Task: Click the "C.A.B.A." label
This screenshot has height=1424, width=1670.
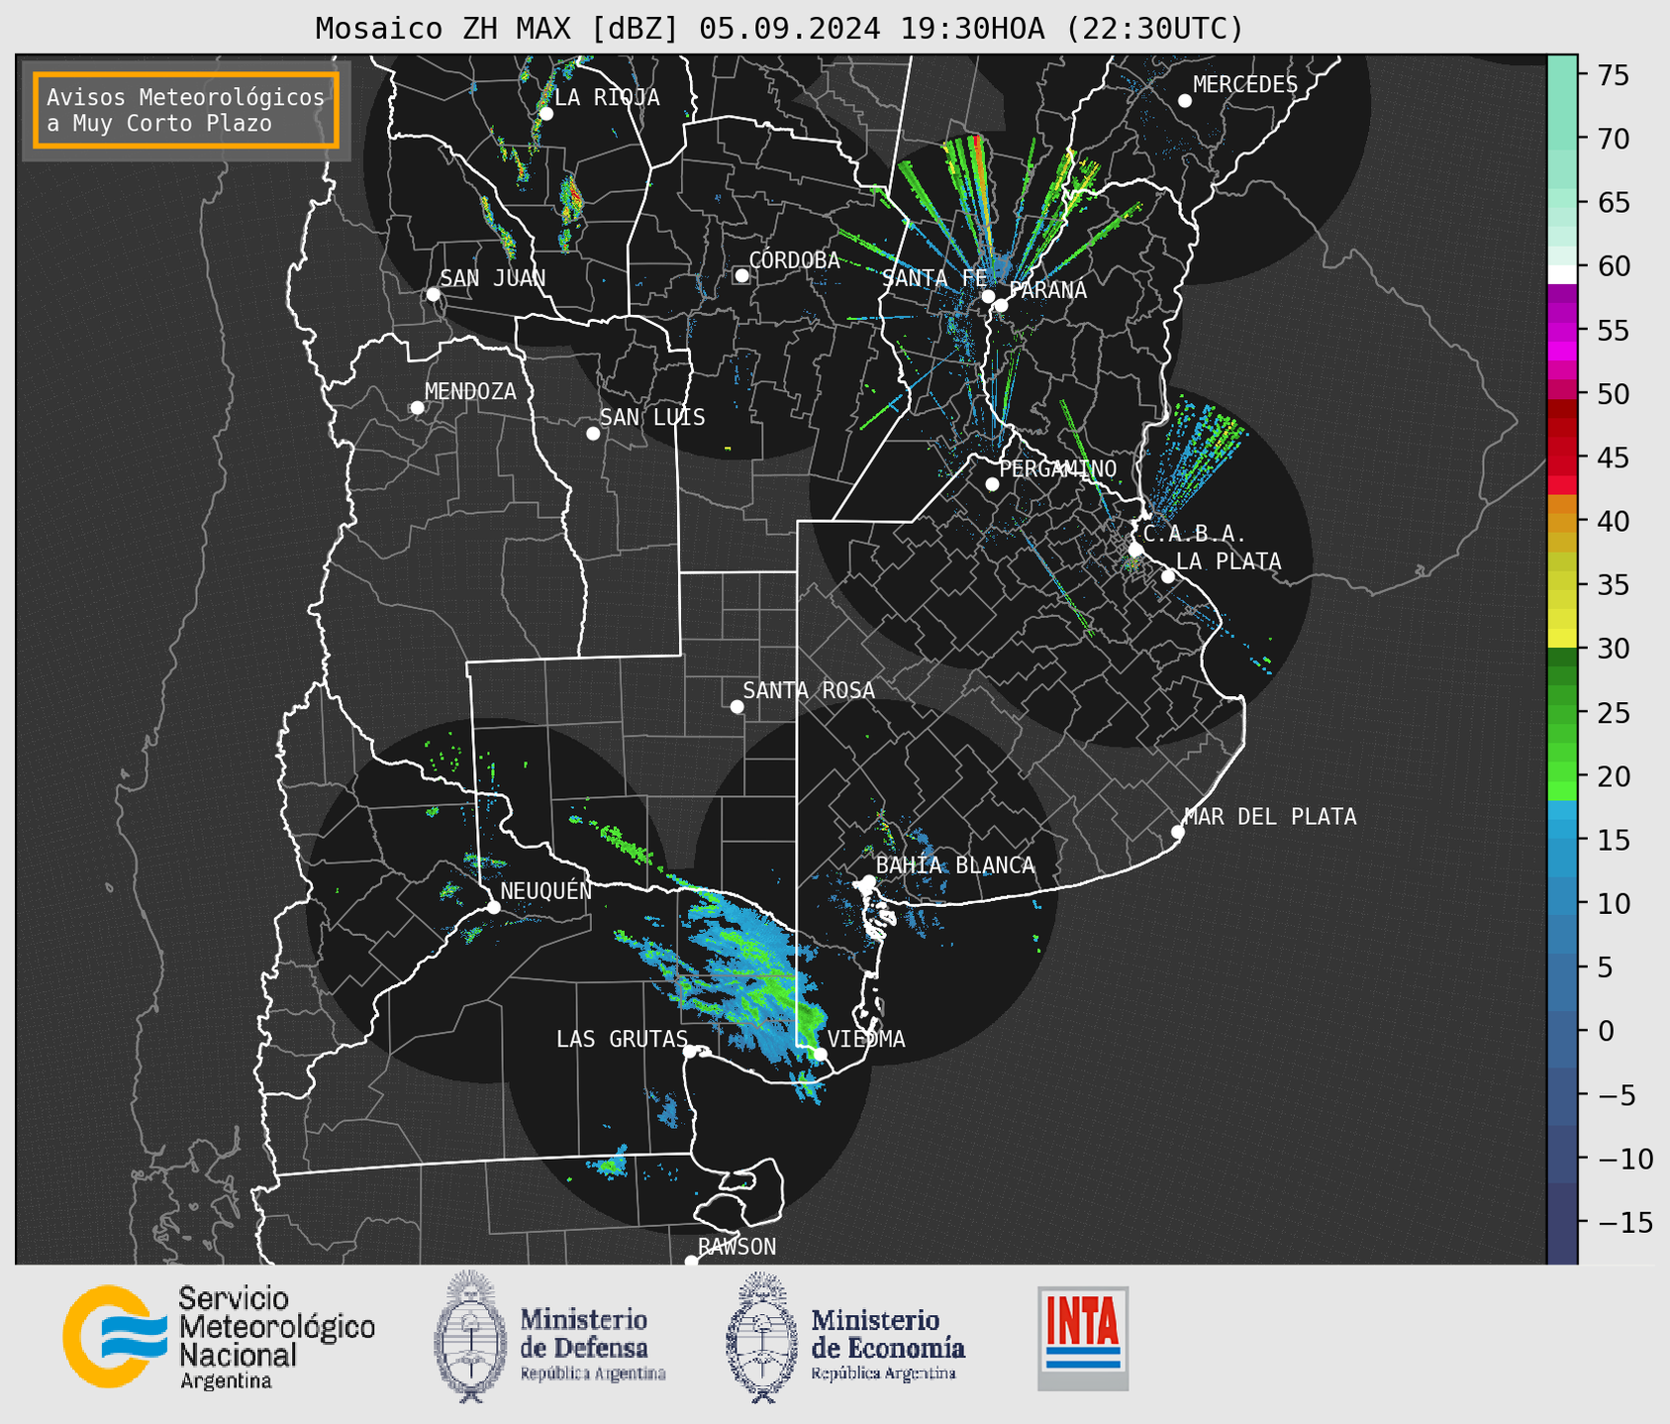Action: pos(1195,534)
